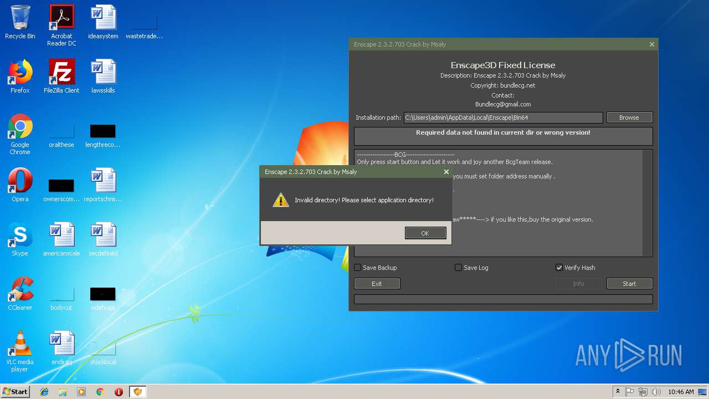Open the volume speaker tray icon
The image size is (709, 399).
(x=656, y=392)
